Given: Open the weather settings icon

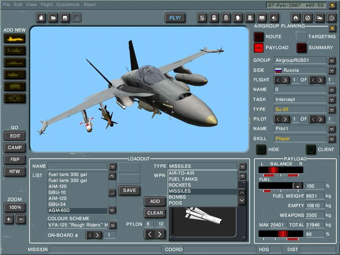Looking at the screenshot, I should [319, 18].
